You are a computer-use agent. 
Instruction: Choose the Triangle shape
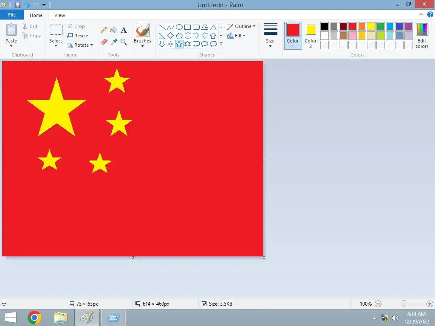click(x=213, y=27)
